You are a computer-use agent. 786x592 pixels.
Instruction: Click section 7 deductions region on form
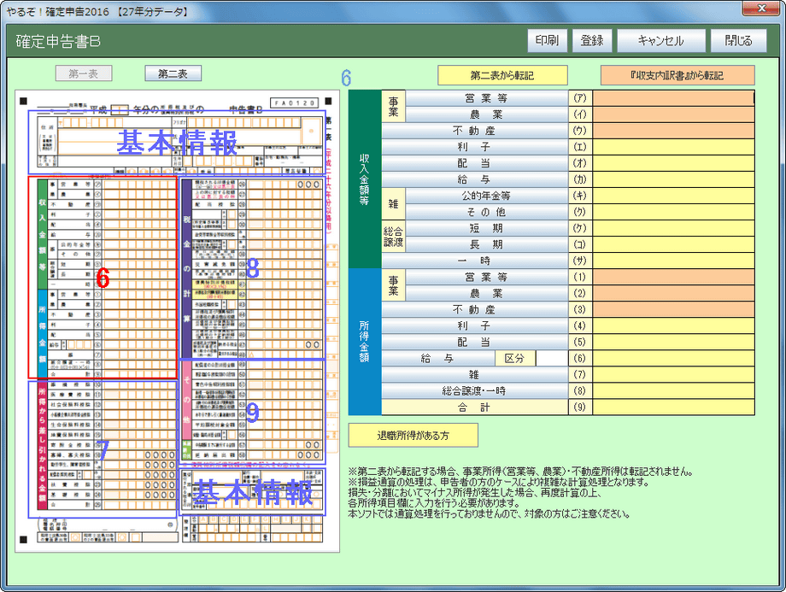[x=103, y=449]
